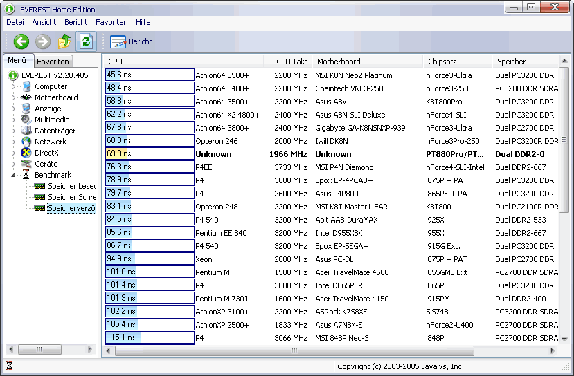Click the 45.6 ns latency bar

150,75
